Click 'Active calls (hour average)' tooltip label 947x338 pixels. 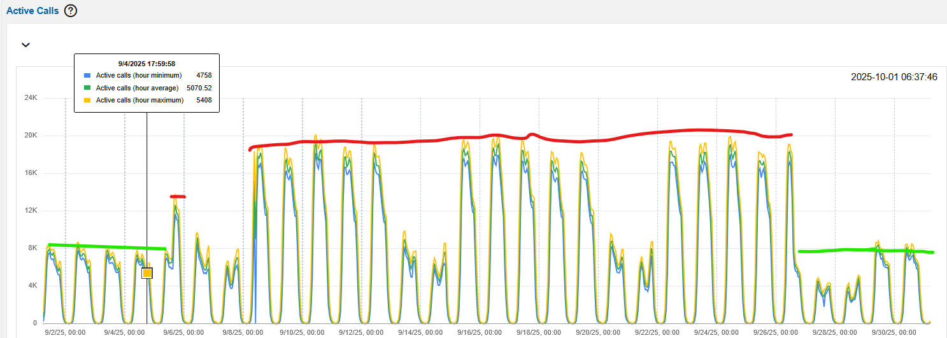pyautogui.click(x=138, y=88)
